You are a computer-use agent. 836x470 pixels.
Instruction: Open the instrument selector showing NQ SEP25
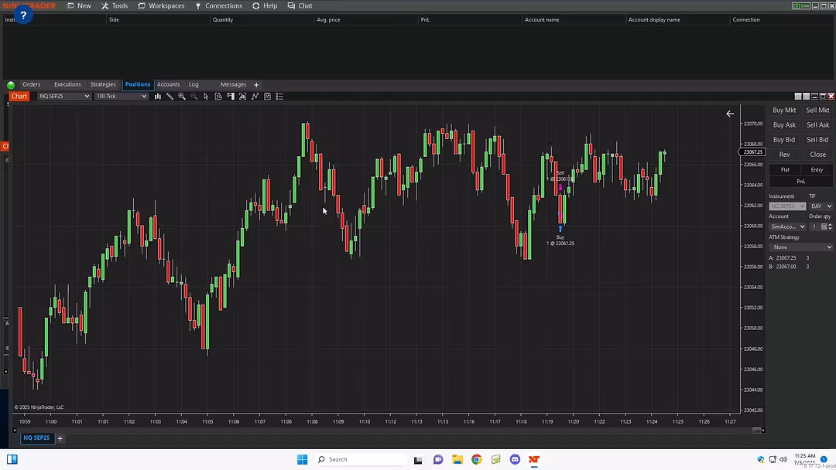click(64, 97)
